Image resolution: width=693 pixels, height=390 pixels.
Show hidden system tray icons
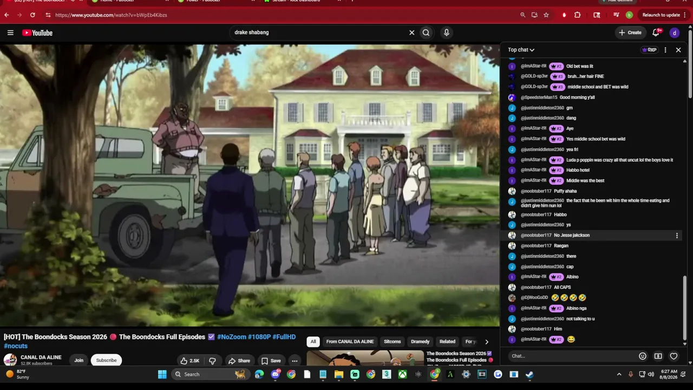tap(619, 374)
